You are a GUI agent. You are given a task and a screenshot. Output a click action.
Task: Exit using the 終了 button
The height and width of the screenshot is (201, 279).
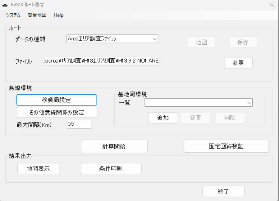[x=223, y=191]
